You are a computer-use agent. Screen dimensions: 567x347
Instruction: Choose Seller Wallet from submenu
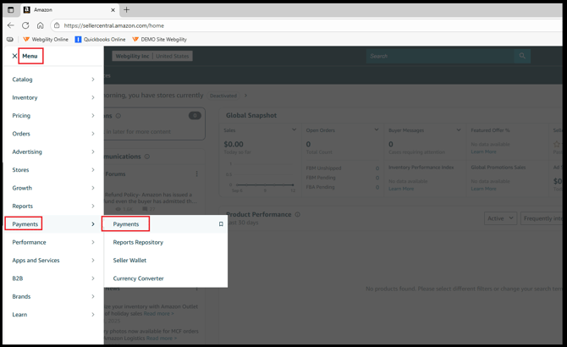(x=129, y=261)
